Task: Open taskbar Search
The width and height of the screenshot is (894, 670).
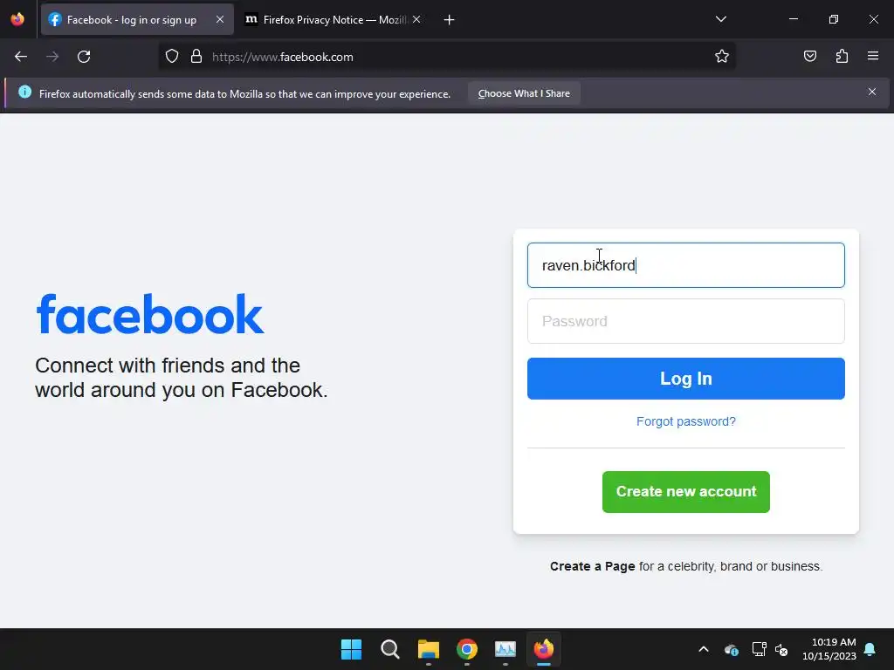Action: [x=390, y=649]
